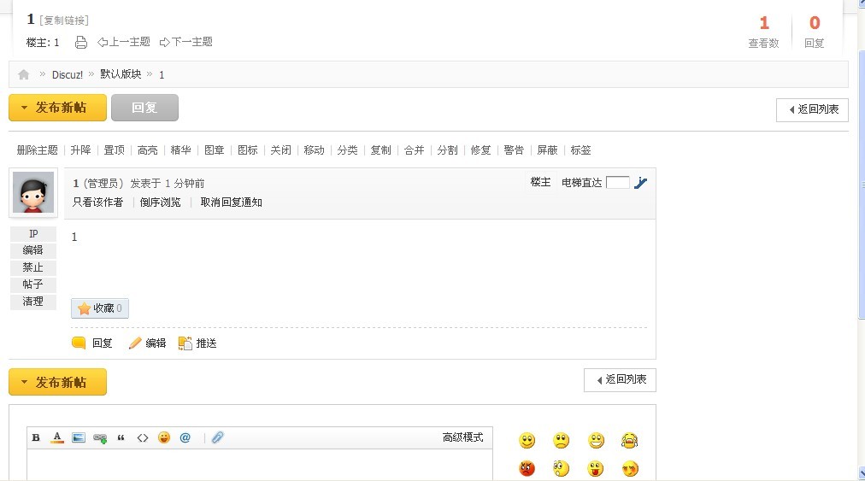This screenshot has height=481, width=865.
Task: Click 图标 moderation option
Action: 247,150
